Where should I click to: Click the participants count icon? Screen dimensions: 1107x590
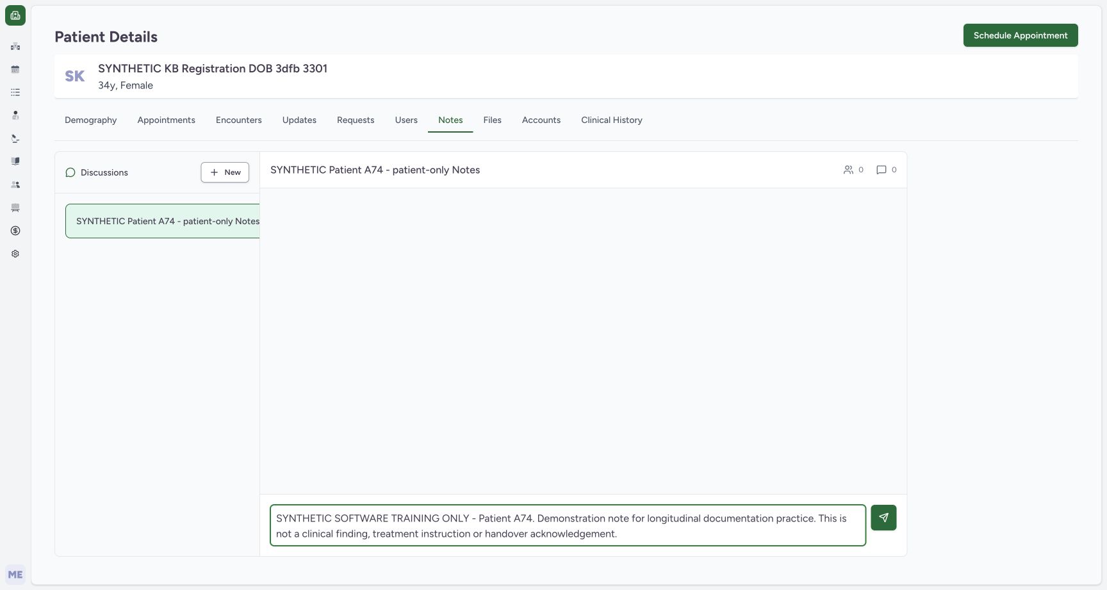848,170
